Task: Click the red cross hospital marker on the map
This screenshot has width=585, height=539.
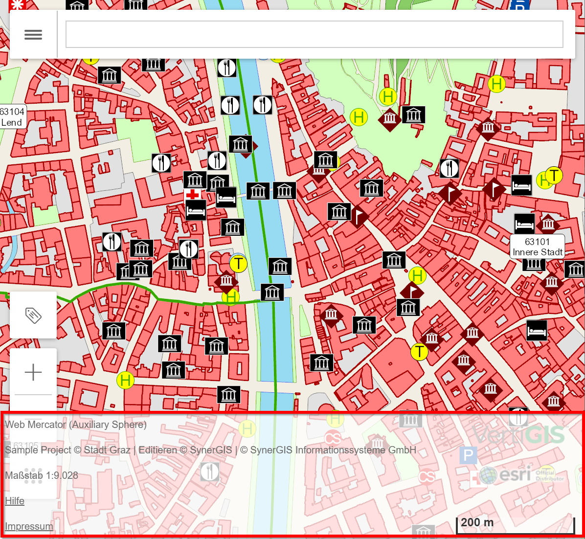Action: pos(193,194)
